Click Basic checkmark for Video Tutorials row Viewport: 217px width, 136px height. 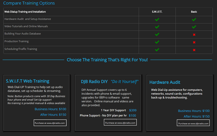pos(194,27)
